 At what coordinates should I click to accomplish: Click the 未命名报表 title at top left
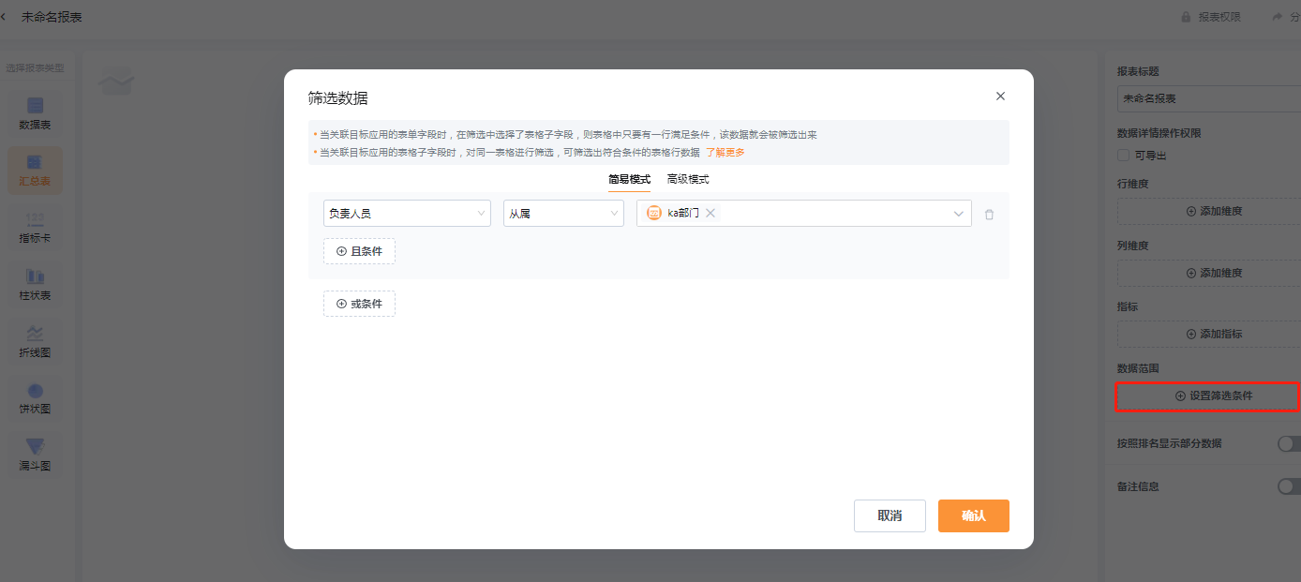pyautogui.click(x=52, y=17)
